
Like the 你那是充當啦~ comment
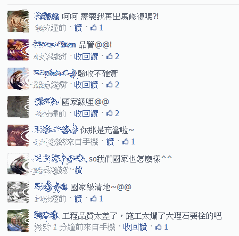pyautogui.click(x=110, y=142)
